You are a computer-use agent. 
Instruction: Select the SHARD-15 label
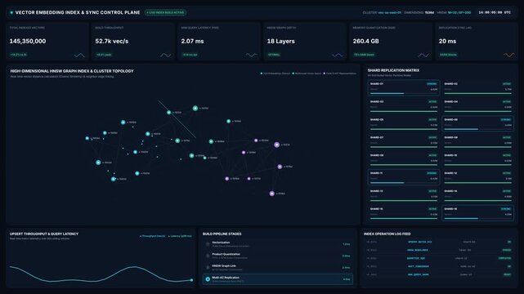[x=377, y=209]
